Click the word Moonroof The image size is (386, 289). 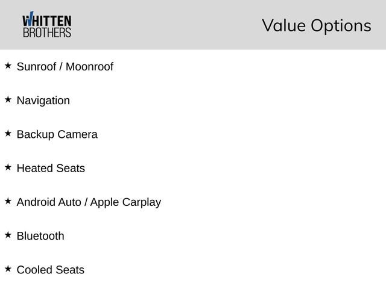pyautogui.click(x=89, y=67)
